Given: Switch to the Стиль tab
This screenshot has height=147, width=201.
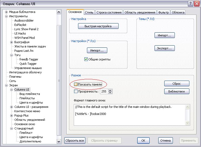Looking at the screenshot, I should (x=89, y=12).
